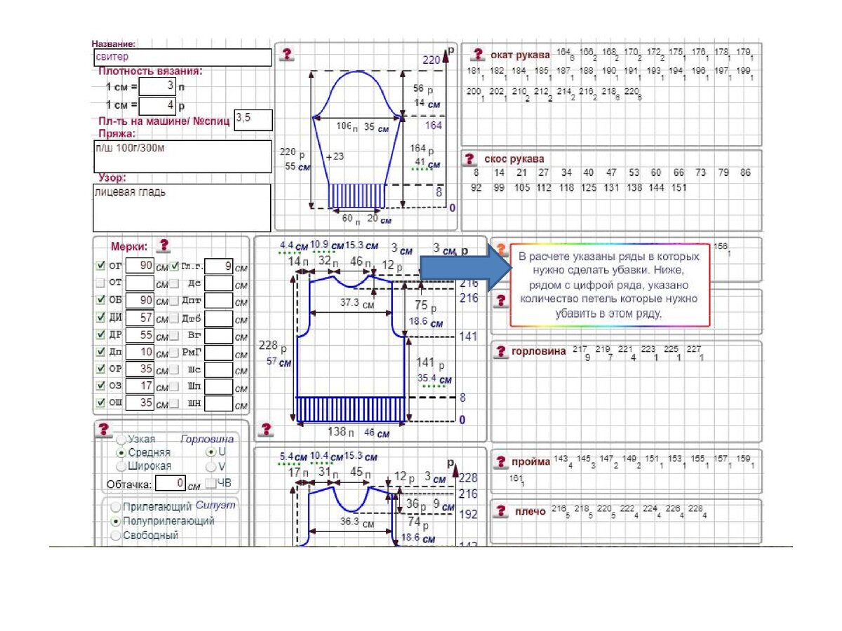Select the Узкая neckline width option
The image size is (842, 631).
[x=121, y=440]
